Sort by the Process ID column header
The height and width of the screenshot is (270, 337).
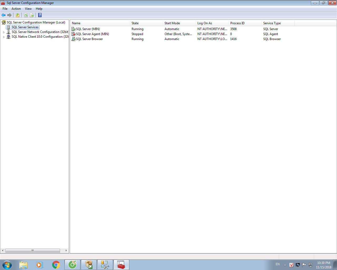[x=245, y=23]
